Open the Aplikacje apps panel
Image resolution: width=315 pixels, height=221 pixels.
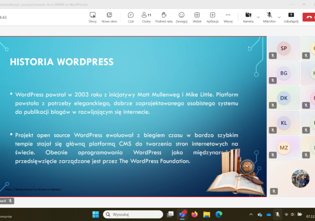213,17
